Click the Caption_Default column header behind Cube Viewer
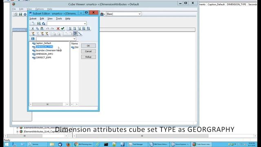Screen dimensions: 261x147 (x=216, y=4)
